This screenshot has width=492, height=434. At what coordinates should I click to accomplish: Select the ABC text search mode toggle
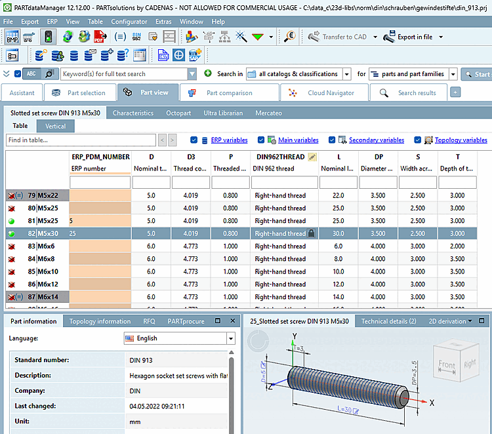31,74
